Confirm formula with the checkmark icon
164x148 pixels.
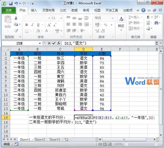(x=54, y=43)
